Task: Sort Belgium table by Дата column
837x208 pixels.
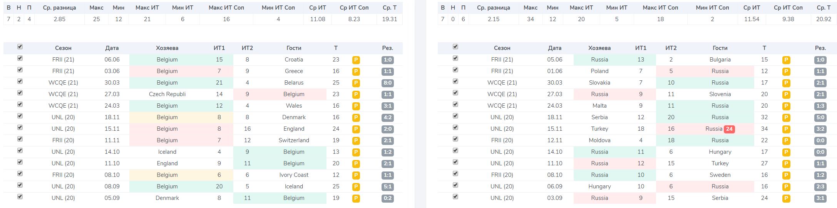Action: (x=112, y=48)
